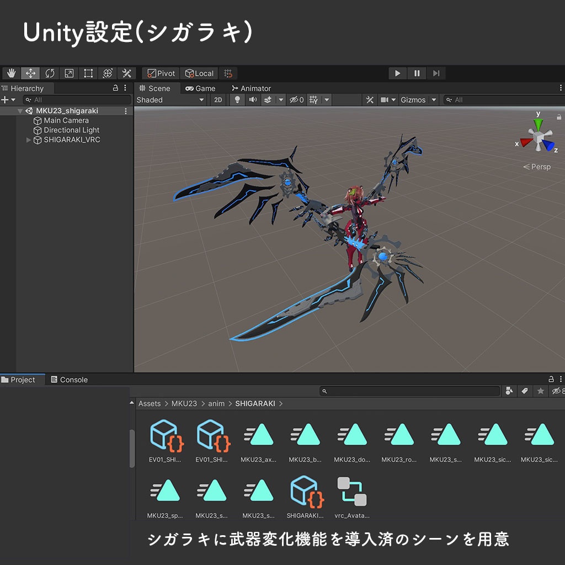Lock the Project panel
The image size is (565, 565).
coord(551,379)
